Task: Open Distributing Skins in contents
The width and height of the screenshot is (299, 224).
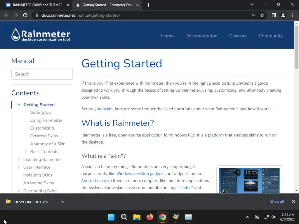Action: click(x=40, y=191)
